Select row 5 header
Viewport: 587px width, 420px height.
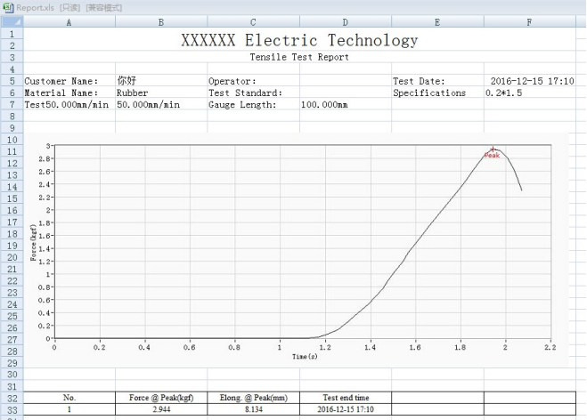point(11,81)
